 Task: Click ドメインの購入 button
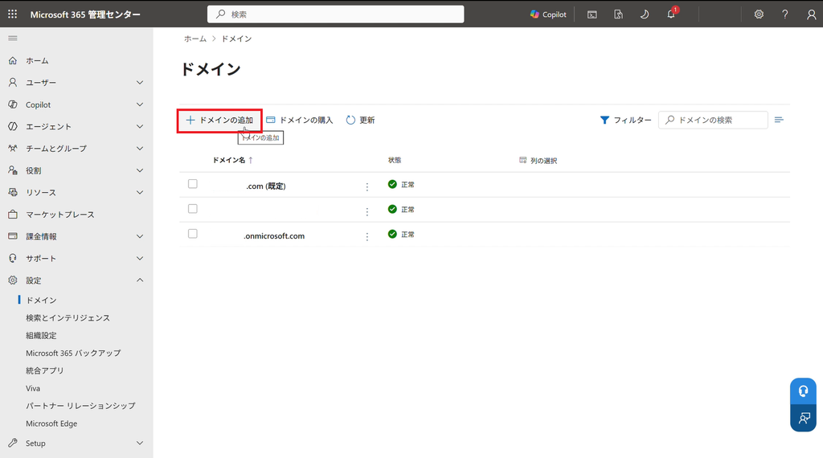[300, 121]
